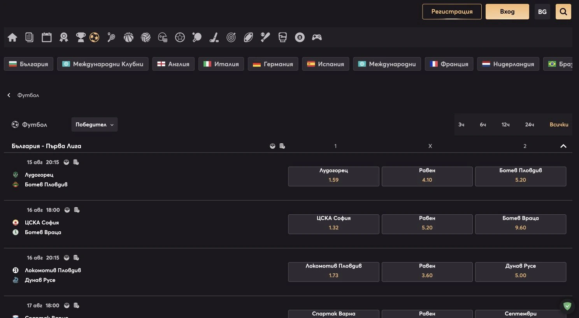Screen dimensions: 579x318
Task: Bet on ЦСКА София at 1.32
Action: pos(333,224)
